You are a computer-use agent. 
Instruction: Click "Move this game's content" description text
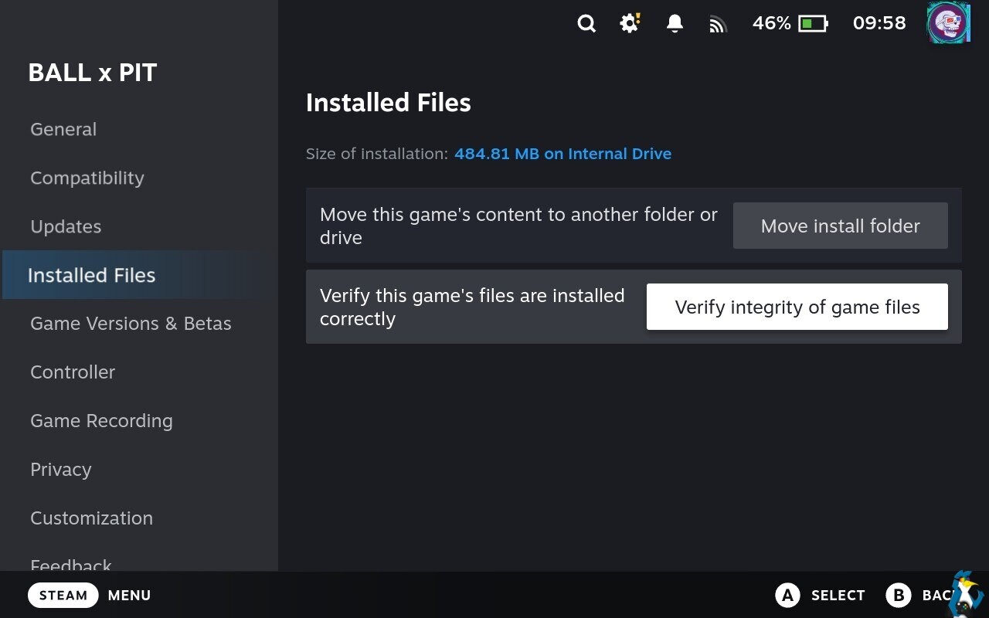point(519,226)
